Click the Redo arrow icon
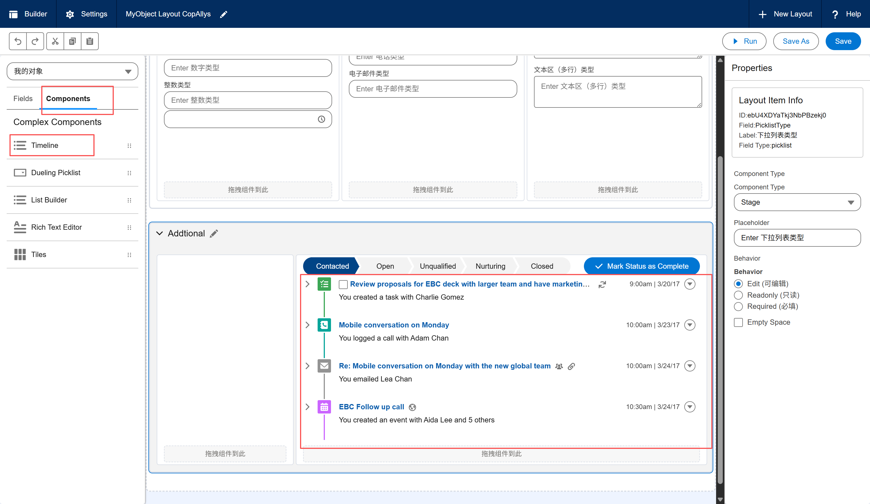The image size is (870, 504). click(35, 41)
